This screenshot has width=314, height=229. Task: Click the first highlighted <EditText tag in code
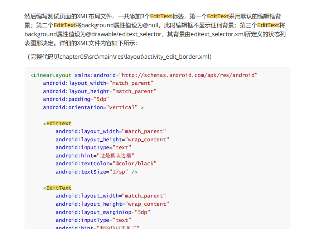[57, 123]
